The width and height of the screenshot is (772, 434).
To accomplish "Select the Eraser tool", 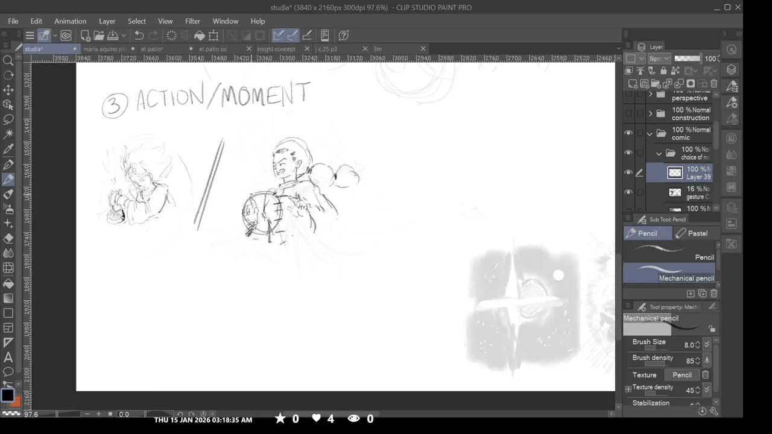I will (x=8, y=239).
